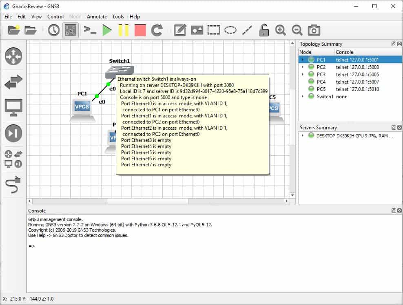The height and width of the screenshot is (305, 403).
Task: Browse security devices in sidebar
Action: click(13, 133)
